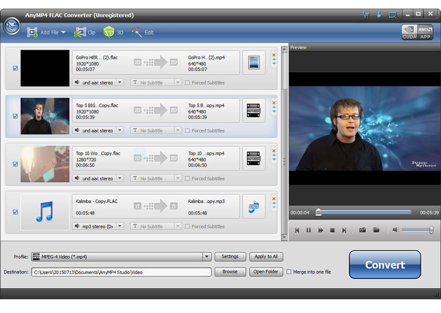Open the snapshot folder icon

tap(376, 230)
